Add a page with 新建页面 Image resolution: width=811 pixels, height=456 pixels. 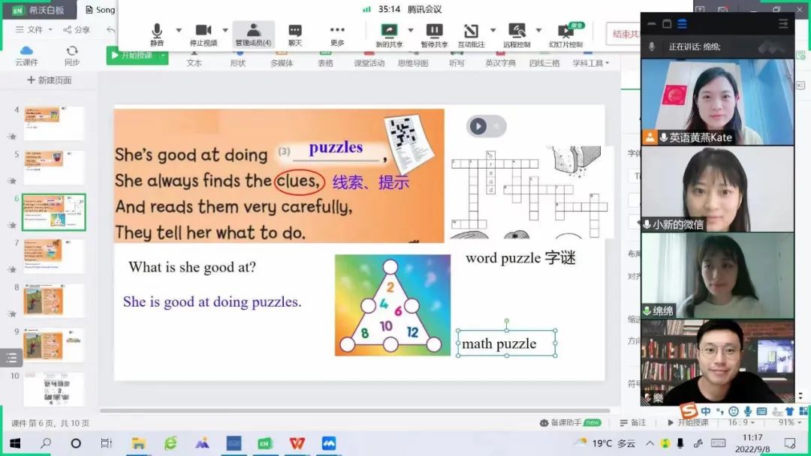pyautogui.click(x=49, y=80)
